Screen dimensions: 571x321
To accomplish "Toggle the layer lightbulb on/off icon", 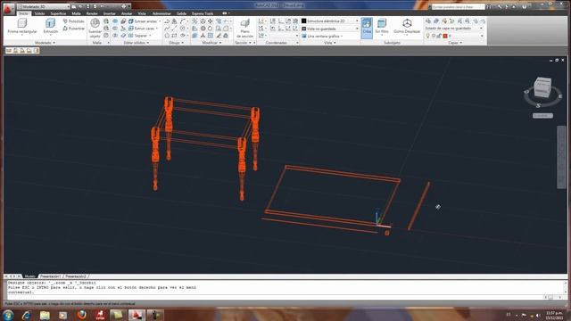I will pos(428,36).
